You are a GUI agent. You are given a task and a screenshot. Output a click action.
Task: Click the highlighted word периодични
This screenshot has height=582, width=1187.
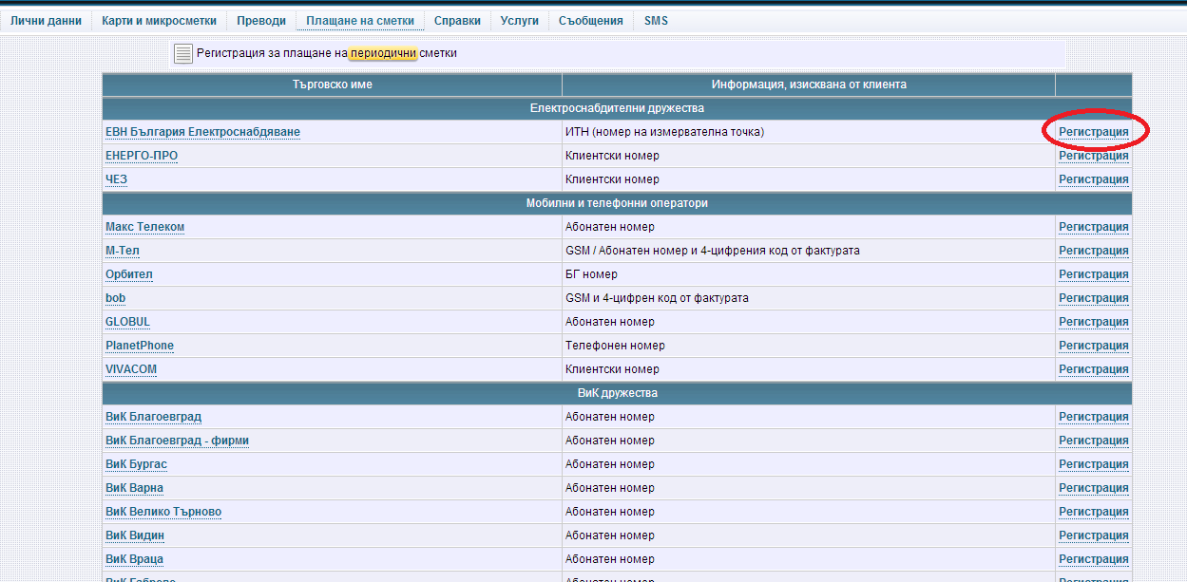click(x=383, y=53)
